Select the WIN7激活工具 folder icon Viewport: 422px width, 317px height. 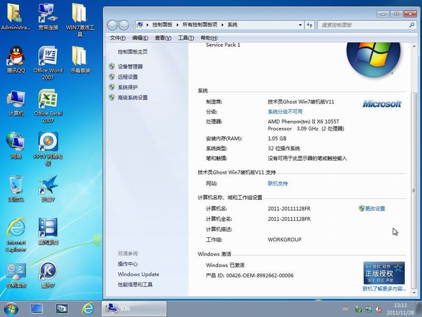coord(80,20)
